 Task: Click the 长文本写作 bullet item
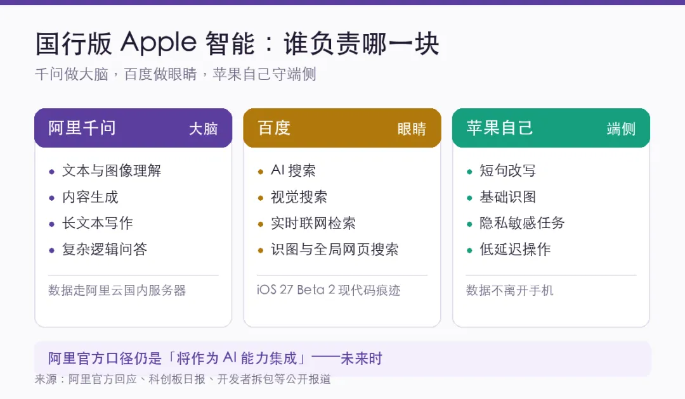pyautogui.click(x=97, y=223)
